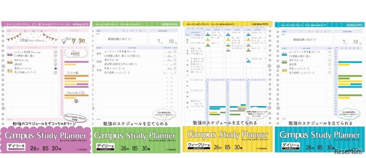Select the Campus Study Planner title on yellow cover
This screenshot has height=158, width=366.
228,135
